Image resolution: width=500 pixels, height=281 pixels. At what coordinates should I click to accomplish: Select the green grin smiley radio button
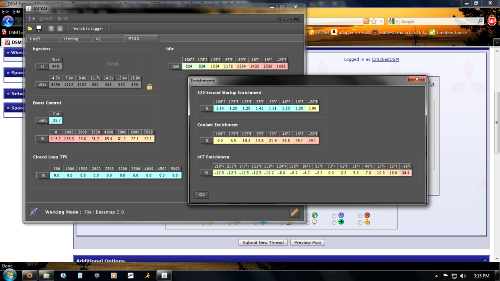308,216
